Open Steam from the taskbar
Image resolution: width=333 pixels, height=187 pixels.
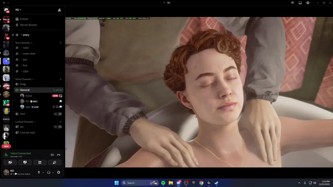[216, 183]
